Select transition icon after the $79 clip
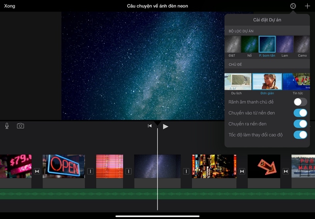 click(37, 171)
